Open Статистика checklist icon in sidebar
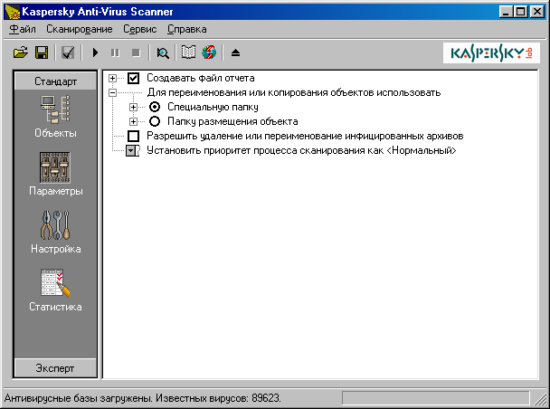This screenshot has height=409, width=550. pyautogui.click(x=55, y=282)
